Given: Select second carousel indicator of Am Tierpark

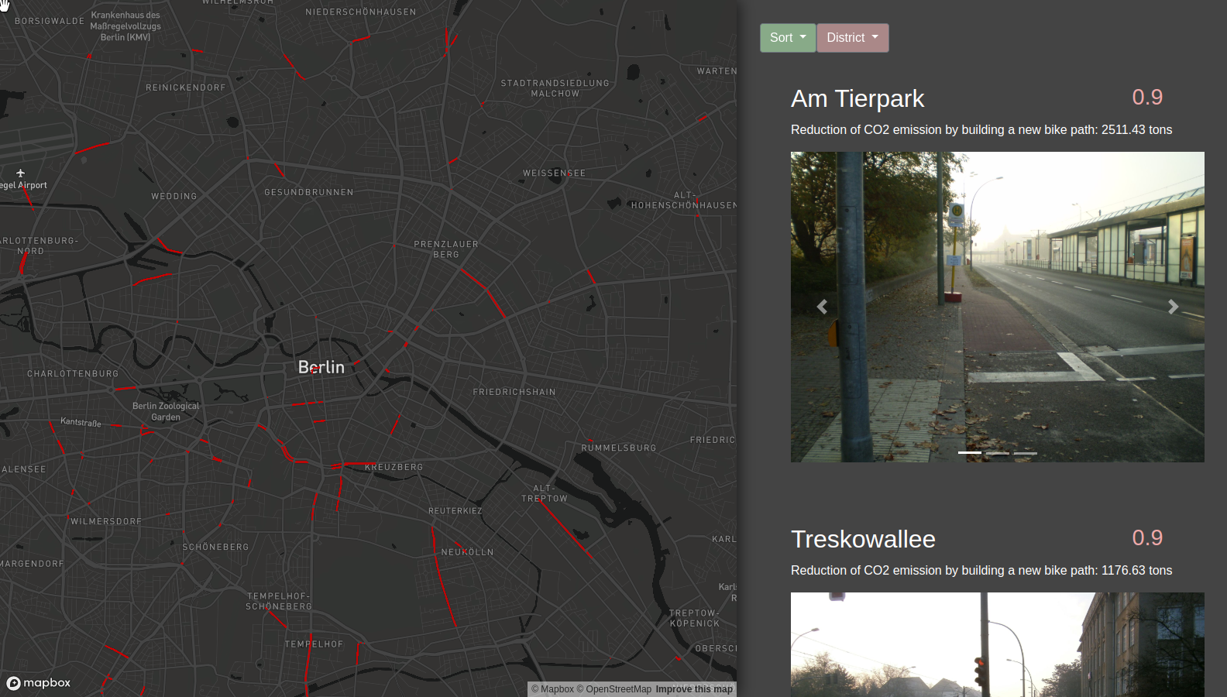Looking at the screenshot, I should pyautogui.click(x=998, y=453).
